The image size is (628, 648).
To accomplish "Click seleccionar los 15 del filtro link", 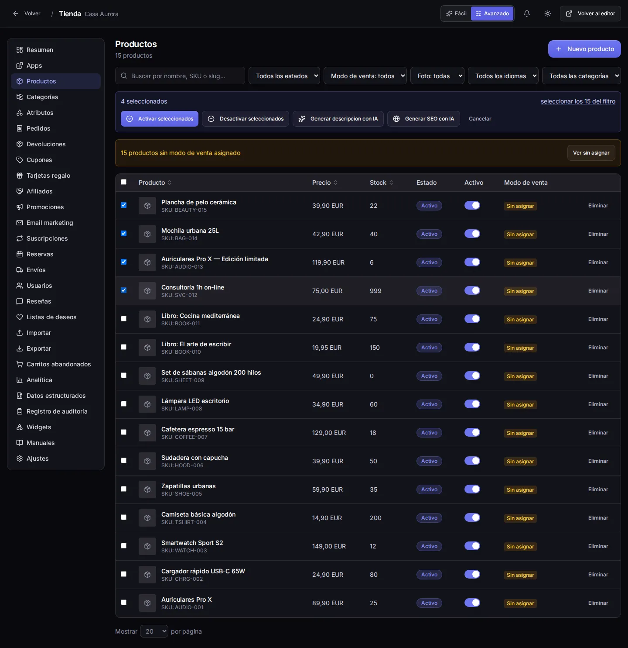I will pos(578,101).
